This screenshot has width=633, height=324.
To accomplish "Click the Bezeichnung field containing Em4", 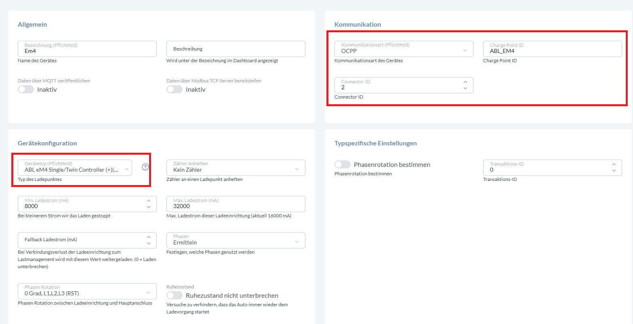I will point(87,49).
